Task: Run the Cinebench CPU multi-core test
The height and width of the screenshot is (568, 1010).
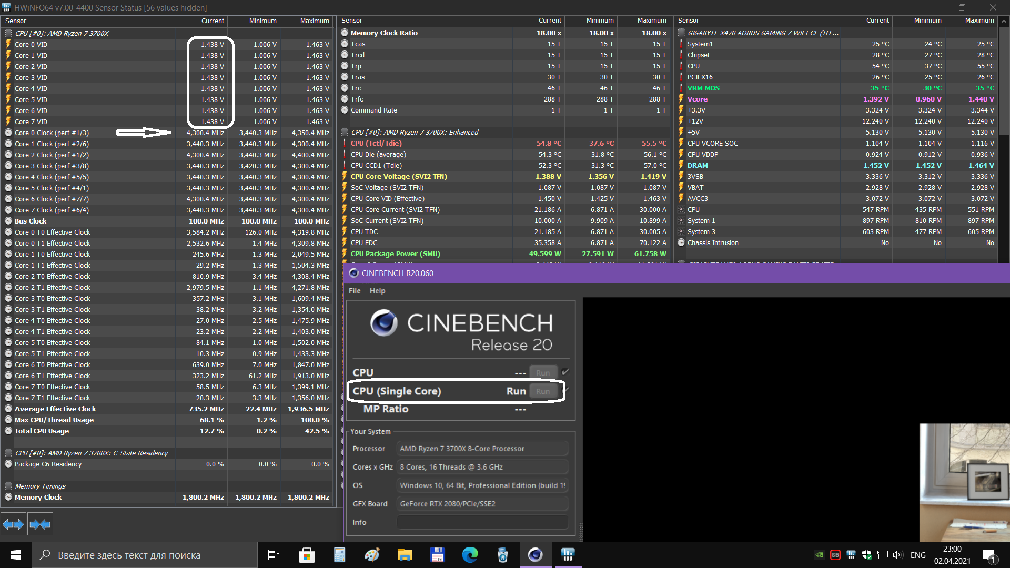Action: click(x=542, y=373)
